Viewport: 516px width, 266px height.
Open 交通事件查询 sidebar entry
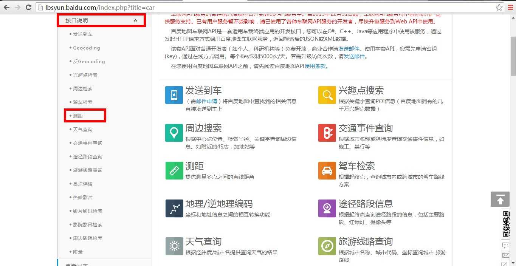87,143
